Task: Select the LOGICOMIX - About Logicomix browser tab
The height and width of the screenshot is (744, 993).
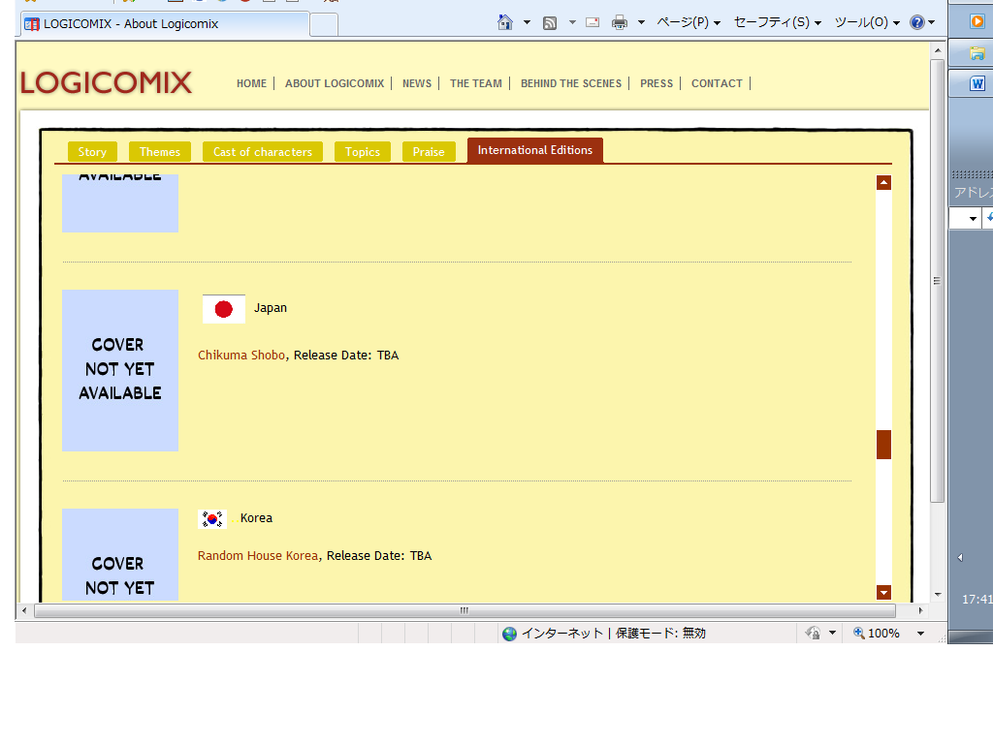Action: coord(165,24)
